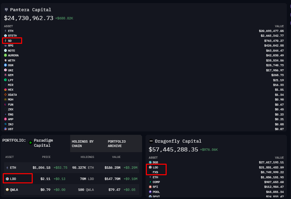This screenshot has width=291, height=199.
Task: Click the Dragonfly Capital logo icon
Action: [151, 141]
